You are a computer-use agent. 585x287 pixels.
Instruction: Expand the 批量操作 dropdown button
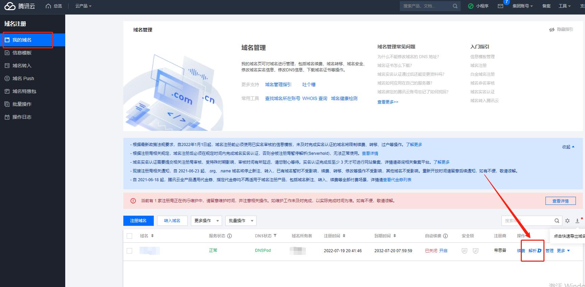click(x=241, y=221)
